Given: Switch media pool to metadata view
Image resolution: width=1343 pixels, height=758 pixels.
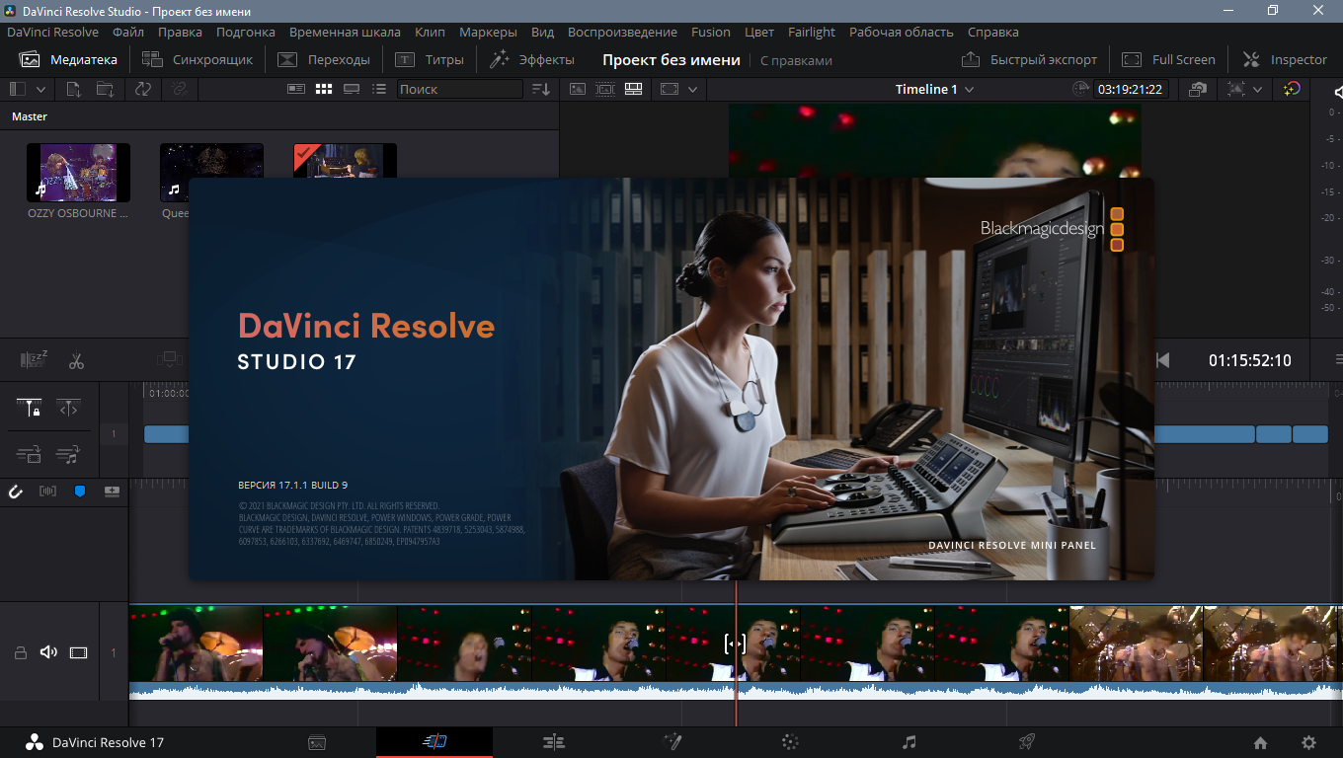Looking at the screenshot, I should (x=296, y=89).
